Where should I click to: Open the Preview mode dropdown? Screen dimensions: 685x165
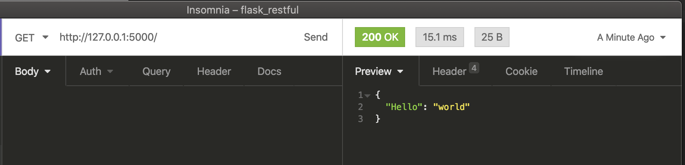pyautogui.click(x=379, y=71)
